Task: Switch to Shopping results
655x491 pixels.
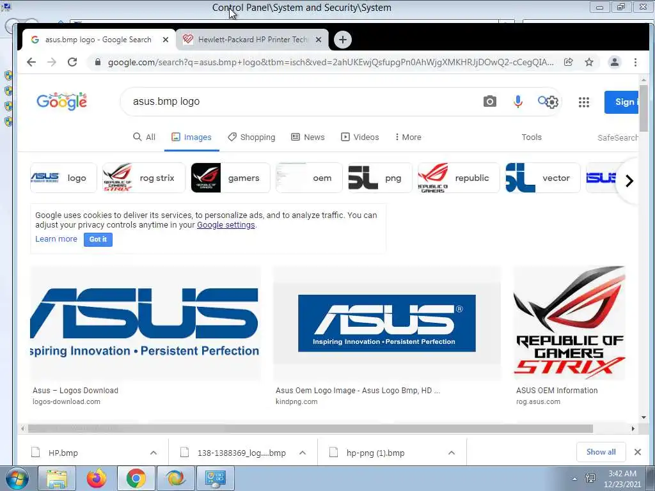Action: [x=251, y=137]
